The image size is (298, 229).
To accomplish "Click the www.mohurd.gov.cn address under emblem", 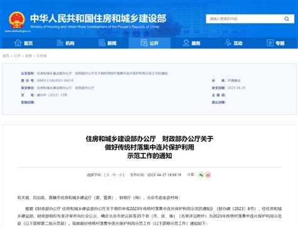I will 18,31.
